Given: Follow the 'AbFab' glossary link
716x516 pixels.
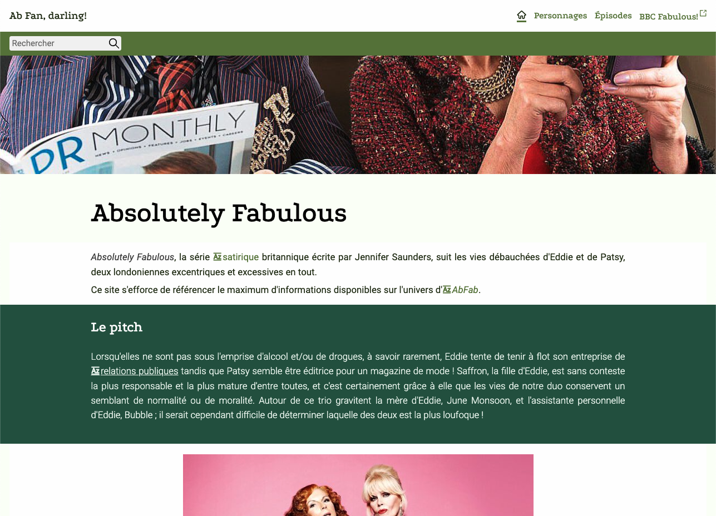Looking at the screenshot, I should point(465,290).
